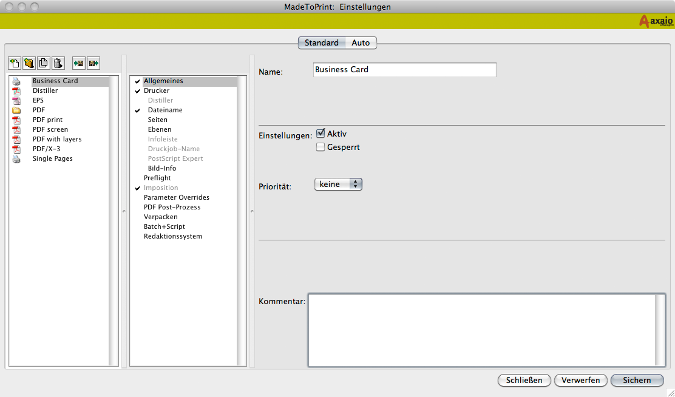Open the PDF Post-Prozess section

[x=172, y=207]
